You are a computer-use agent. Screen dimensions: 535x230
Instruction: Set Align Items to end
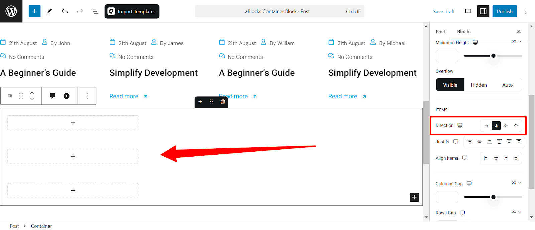506,158
